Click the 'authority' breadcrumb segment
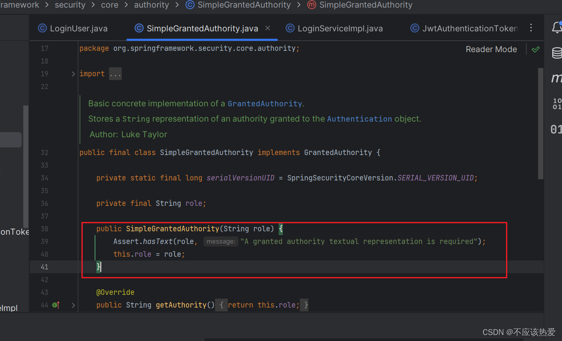The height and width of the screenshot is (341, 562). [151, 5]
